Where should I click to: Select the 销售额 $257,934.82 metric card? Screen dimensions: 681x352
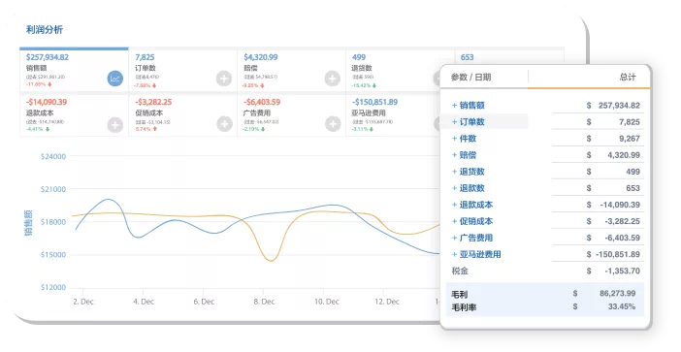coord(74,70)
